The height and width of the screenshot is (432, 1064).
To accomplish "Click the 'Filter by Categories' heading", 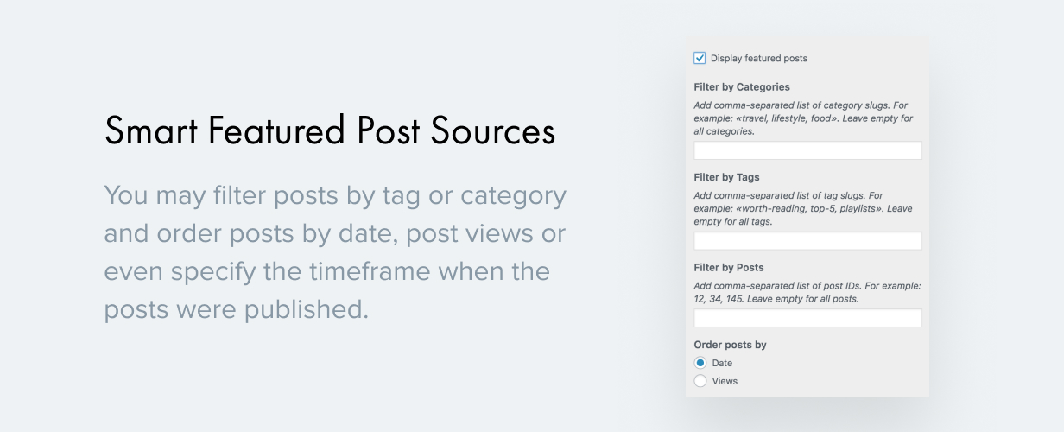I will pos(741,87).
